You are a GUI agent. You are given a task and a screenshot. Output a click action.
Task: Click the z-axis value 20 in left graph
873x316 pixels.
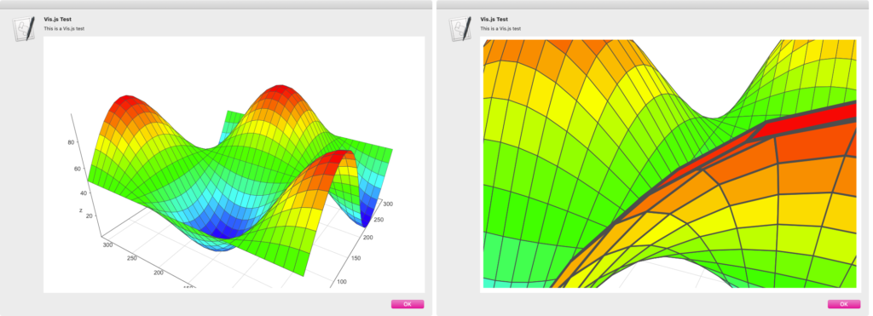click(90, 215)
